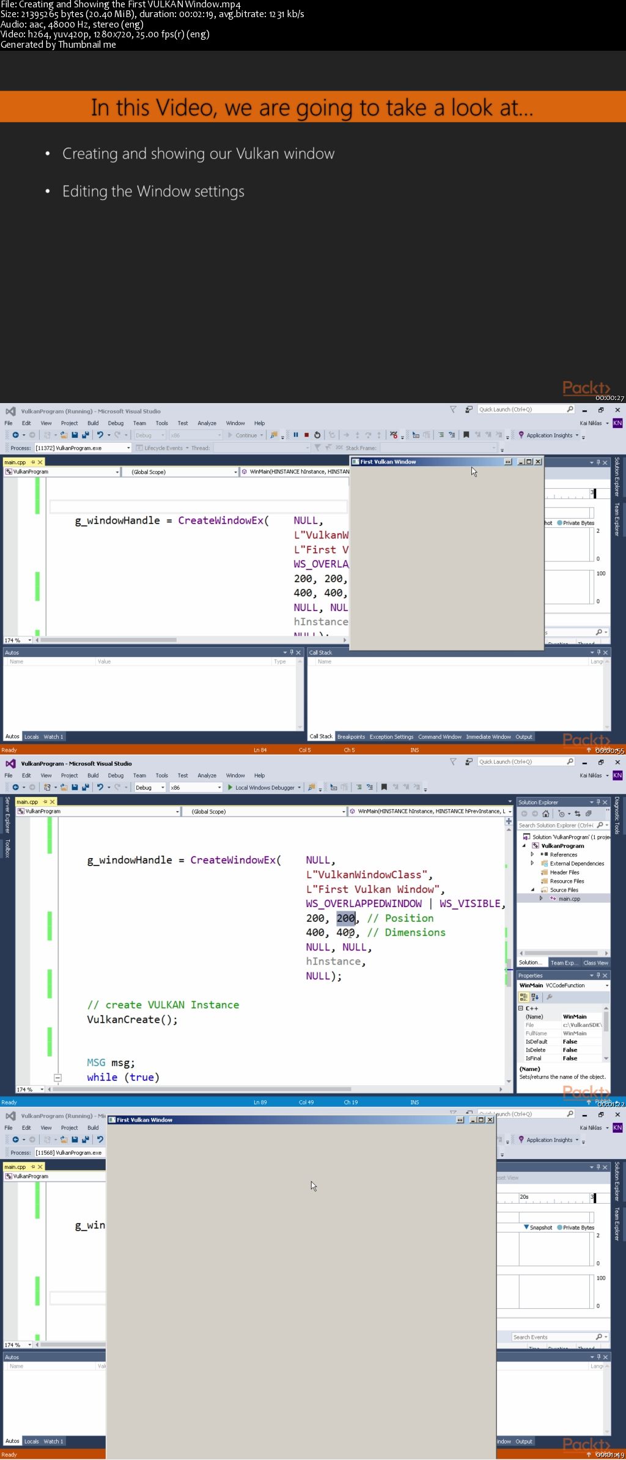Switch to Locals tab in process 11568 frame
The width and height of the screenshot is (626, 1460).
tap(32, 1441)
